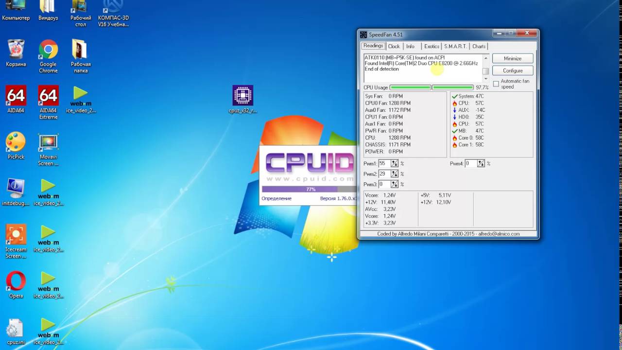This screenshot has width=622, height=350.
Task: Click the Pwm1 spinner arrows
Action: click(395, 163)
